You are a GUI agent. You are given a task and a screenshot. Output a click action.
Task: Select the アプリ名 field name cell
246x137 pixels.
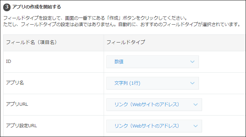pyautogui.click(x=53, y=83)
